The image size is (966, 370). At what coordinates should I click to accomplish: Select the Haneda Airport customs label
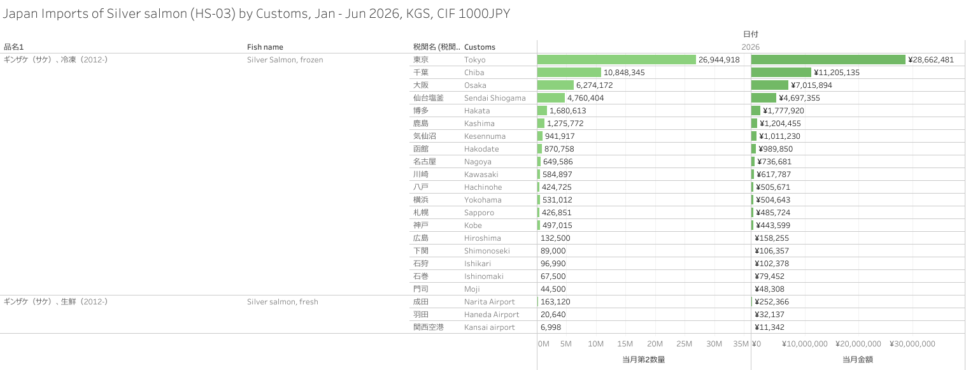point(492,315)
